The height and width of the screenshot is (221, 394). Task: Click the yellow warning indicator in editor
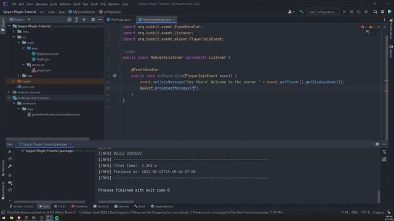pos(372,27)
